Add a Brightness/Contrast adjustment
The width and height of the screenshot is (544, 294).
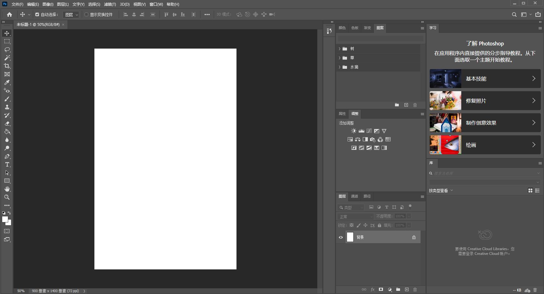pyautogui.click(x=354, y=131)
